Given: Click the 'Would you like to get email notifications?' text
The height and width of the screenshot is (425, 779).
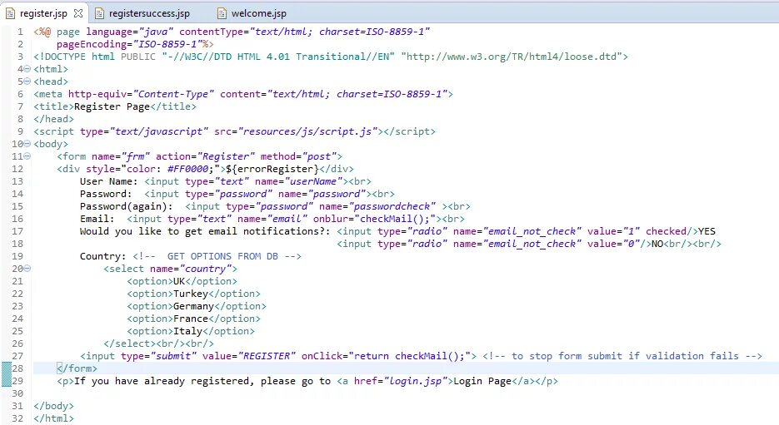Looking at the screenshot, I should click(205, 231).
